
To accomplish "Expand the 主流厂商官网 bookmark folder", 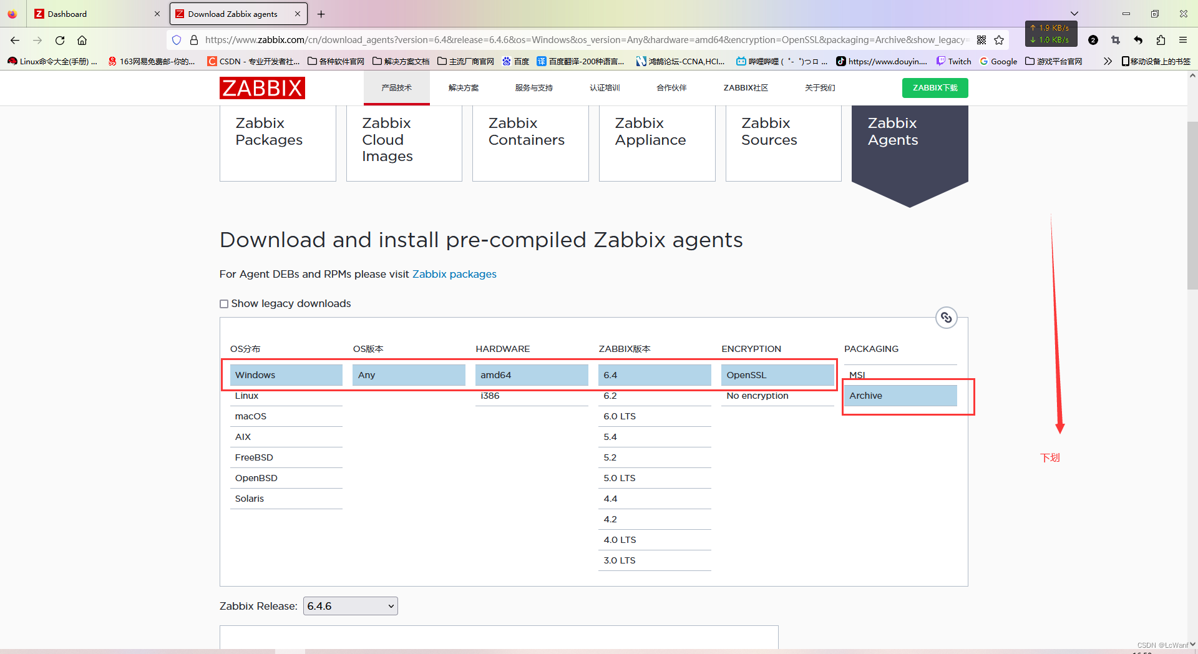I will (x=466, y=61).
